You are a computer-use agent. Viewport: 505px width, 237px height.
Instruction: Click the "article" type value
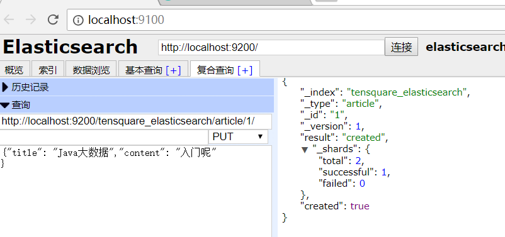360,104
